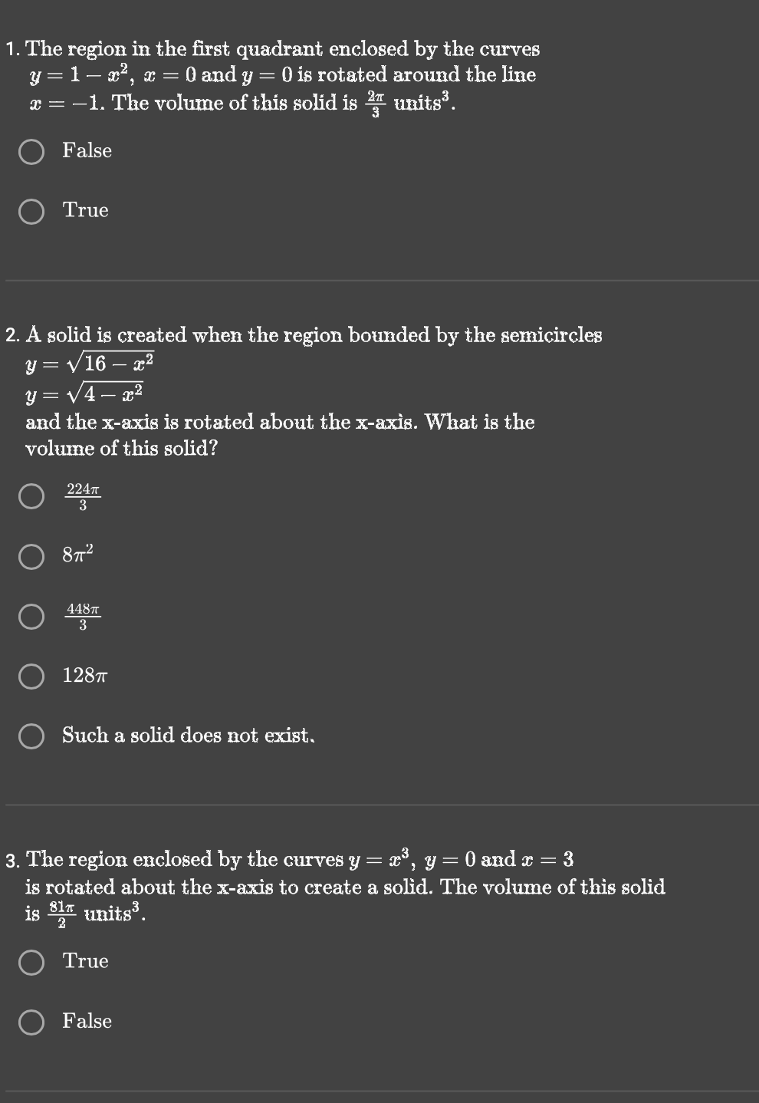Click the True label under question 3
This screenshot has height=1103, width=759.
coord(85,960)
